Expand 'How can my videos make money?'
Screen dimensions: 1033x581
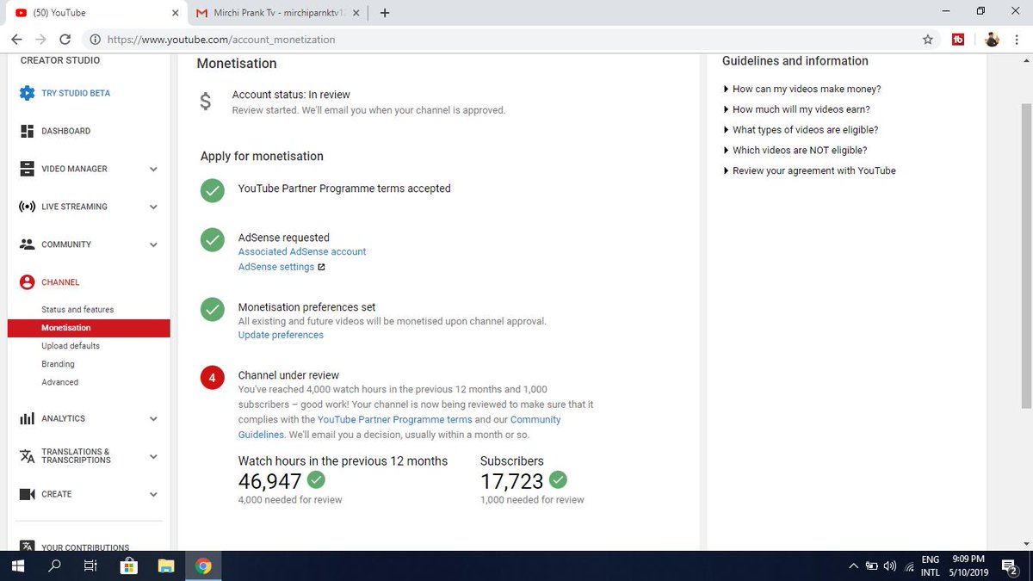[x=801, y=89]
